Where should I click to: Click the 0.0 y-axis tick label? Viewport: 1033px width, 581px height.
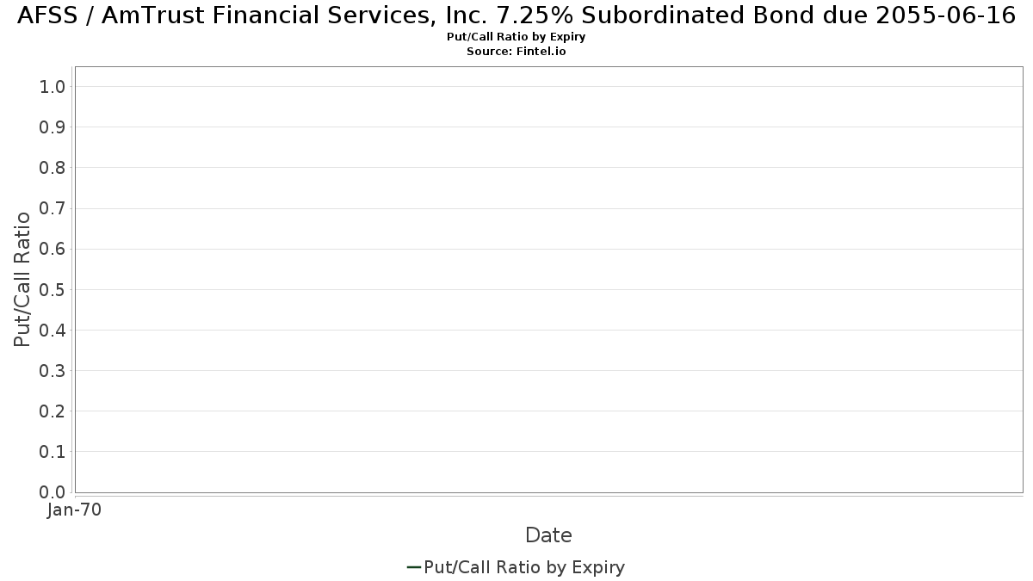click(x=53, y=492)
